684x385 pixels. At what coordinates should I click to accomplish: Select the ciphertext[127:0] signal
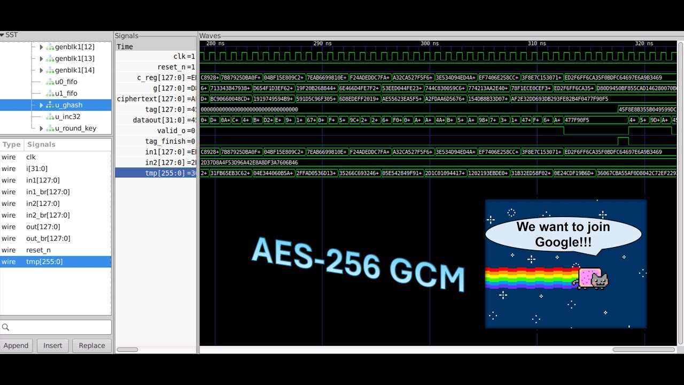156,99
